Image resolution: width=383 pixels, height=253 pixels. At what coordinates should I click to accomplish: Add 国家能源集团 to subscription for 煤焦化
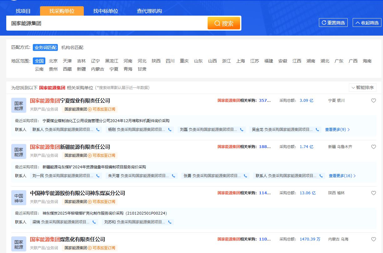[x=102, y=248]
